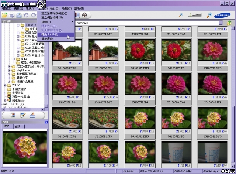Screen dimensions: 236x174
Task: Collapse the 100SSCAM folder
Action: point(18,25)
